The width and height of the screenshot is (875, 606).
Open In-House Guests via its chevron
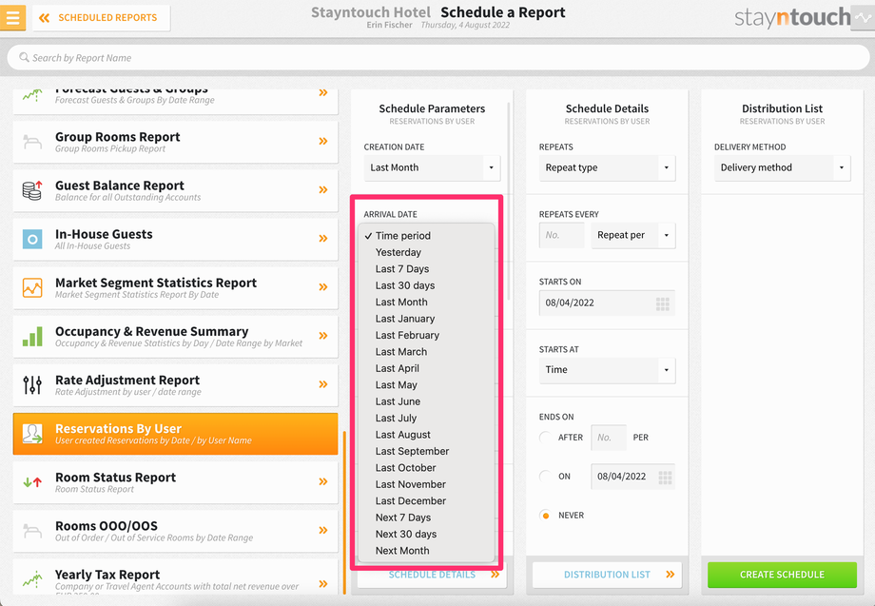point(323,238)
